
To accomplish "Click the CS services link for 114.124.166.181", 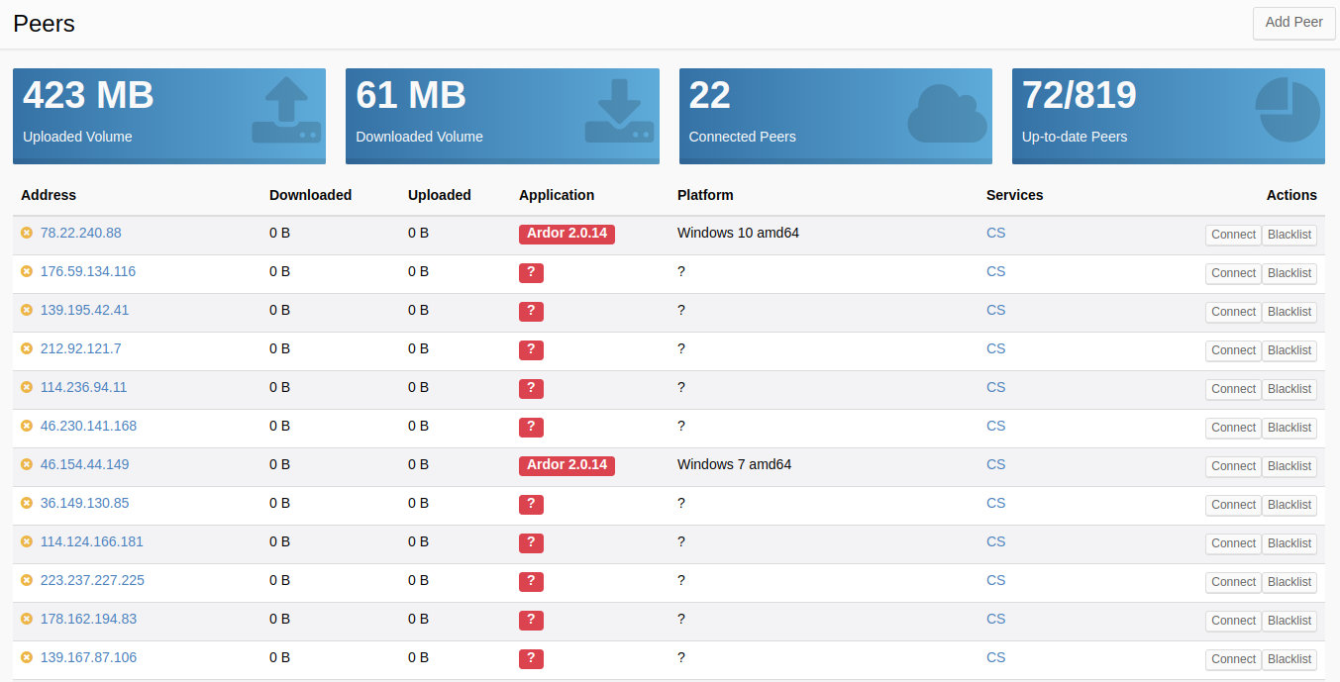I will point(995,541).
